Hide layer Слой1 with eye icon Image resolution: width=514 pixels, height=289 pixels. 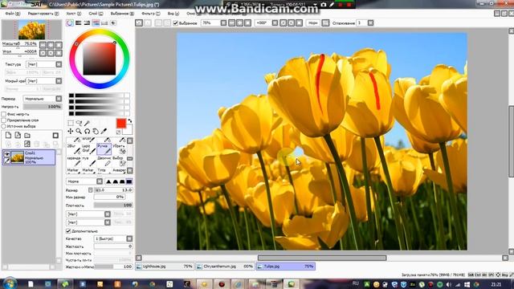tap(6, 153)
